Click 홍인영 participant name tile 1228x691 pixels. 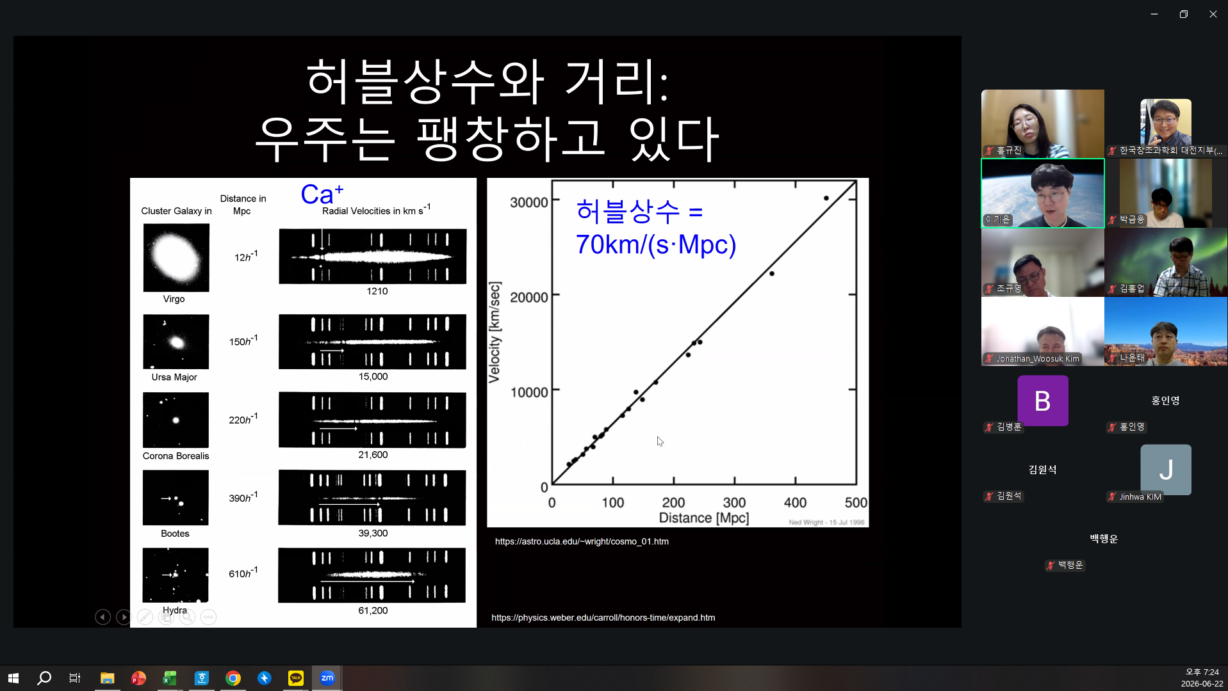point(1165,401)
